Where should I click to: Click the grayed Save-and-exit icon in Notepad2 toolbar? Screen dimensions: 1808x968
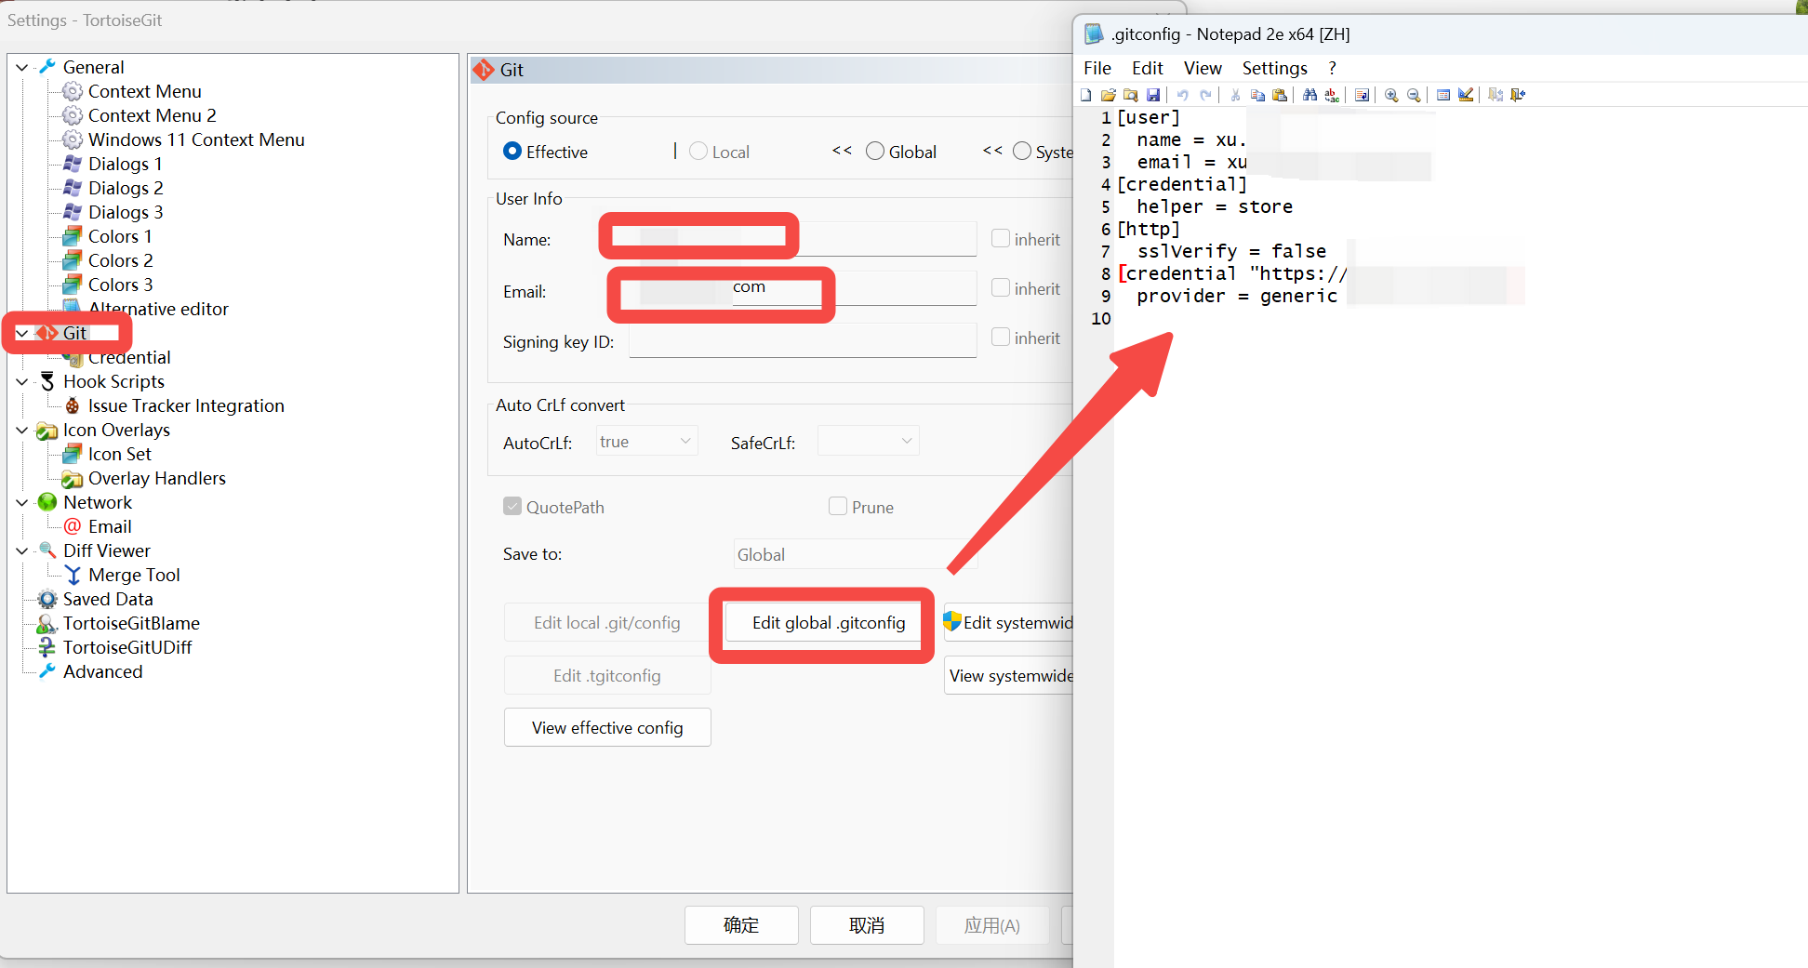tap(1496, 95)
